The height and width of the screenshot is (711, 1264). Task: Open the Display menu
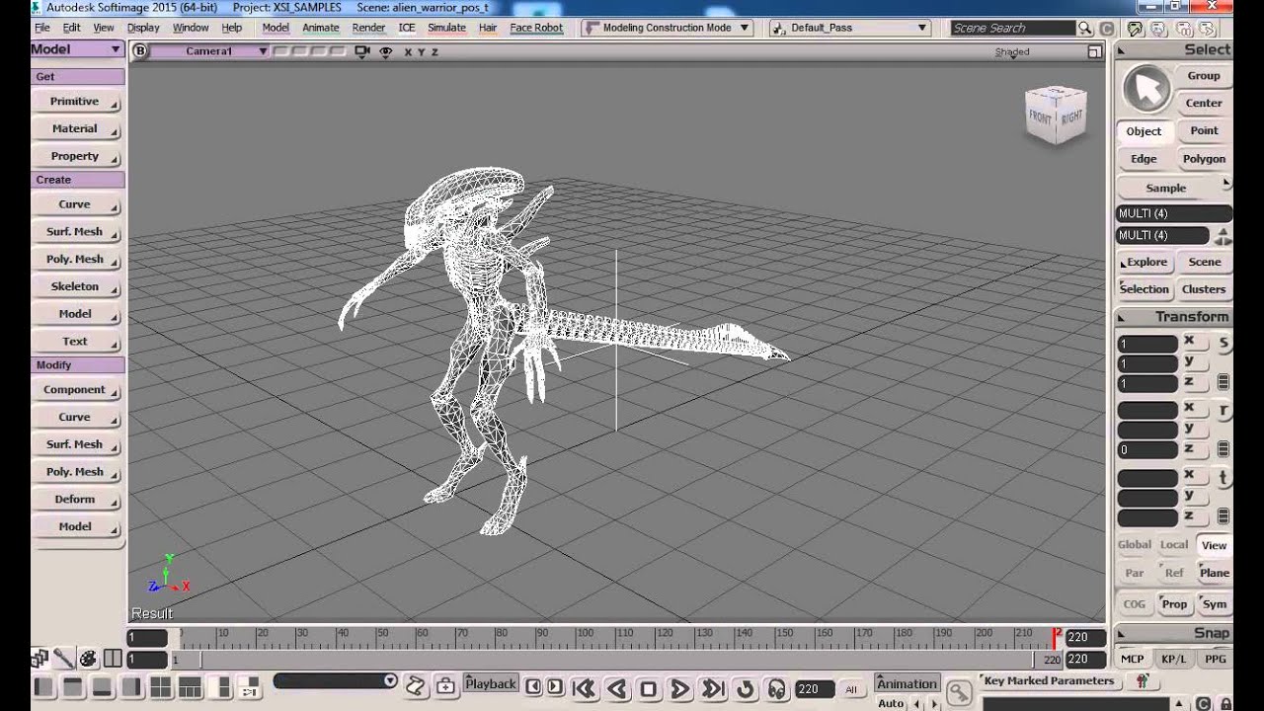pos(143,28)
